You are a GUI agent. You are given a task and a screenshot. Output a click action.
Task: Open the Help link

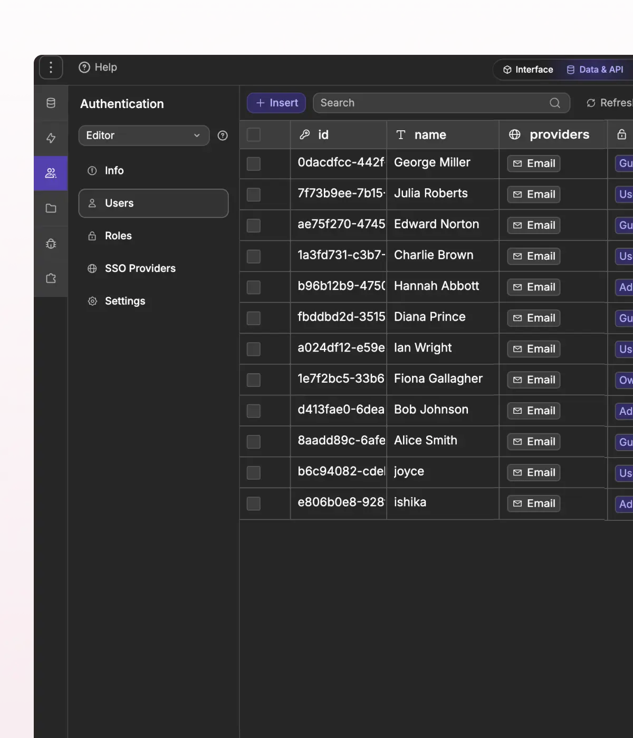pos(98,67)
